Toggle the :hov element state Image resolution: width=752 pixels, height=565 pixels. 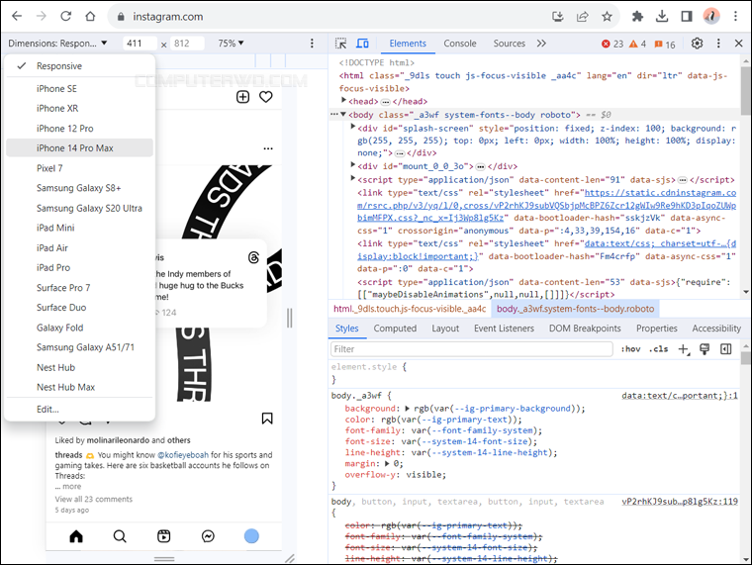630,349
